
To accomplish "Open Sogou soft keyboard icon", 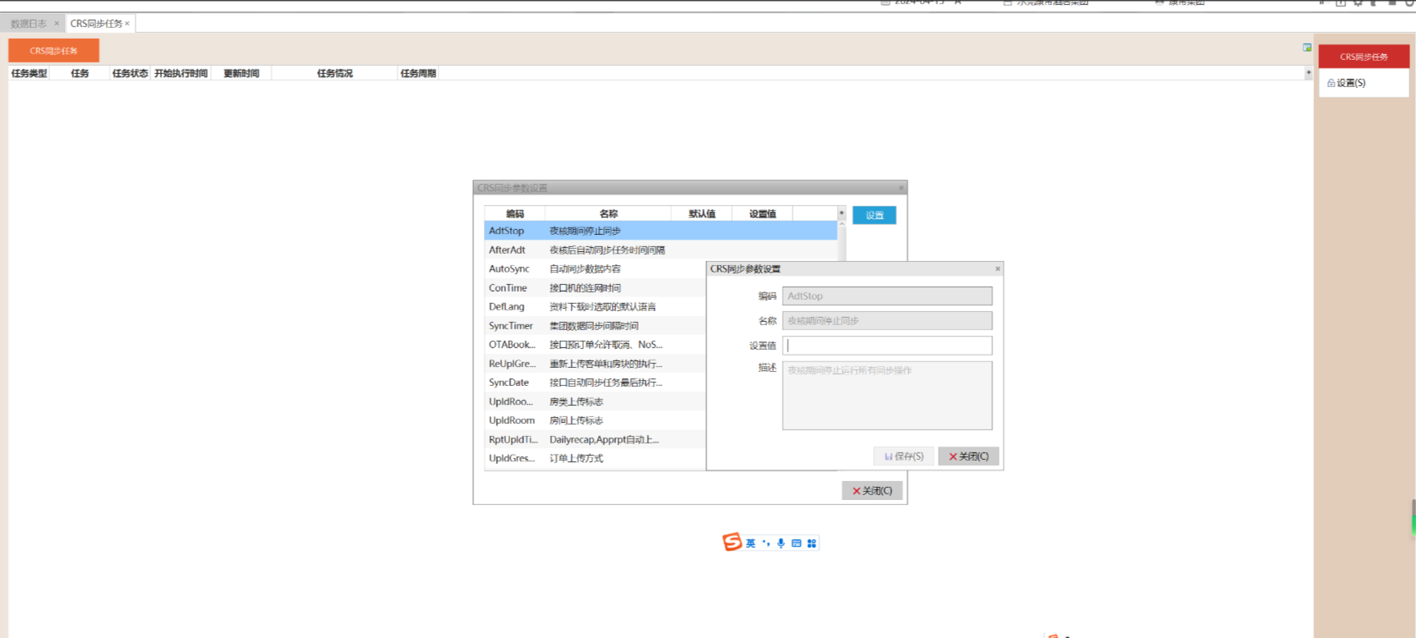I will pyautogui.click(x=796, y=544).
